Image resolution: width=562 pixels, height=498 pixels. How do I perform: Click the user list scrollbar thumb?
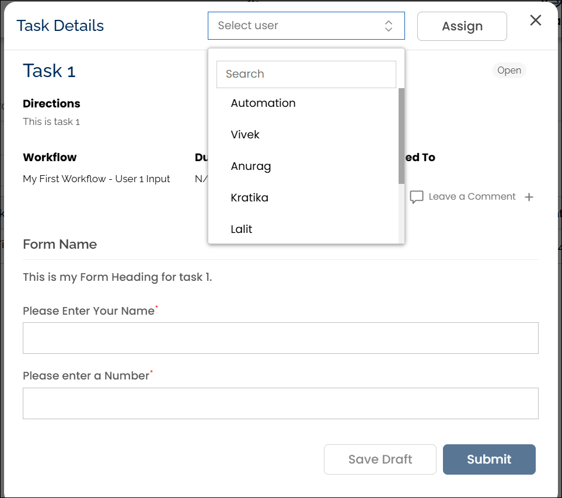[x=401, y=135]
